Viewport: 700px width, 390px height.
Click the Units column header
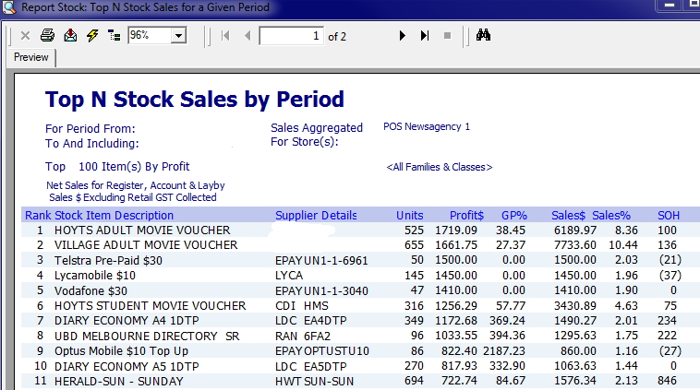(409, 215)
